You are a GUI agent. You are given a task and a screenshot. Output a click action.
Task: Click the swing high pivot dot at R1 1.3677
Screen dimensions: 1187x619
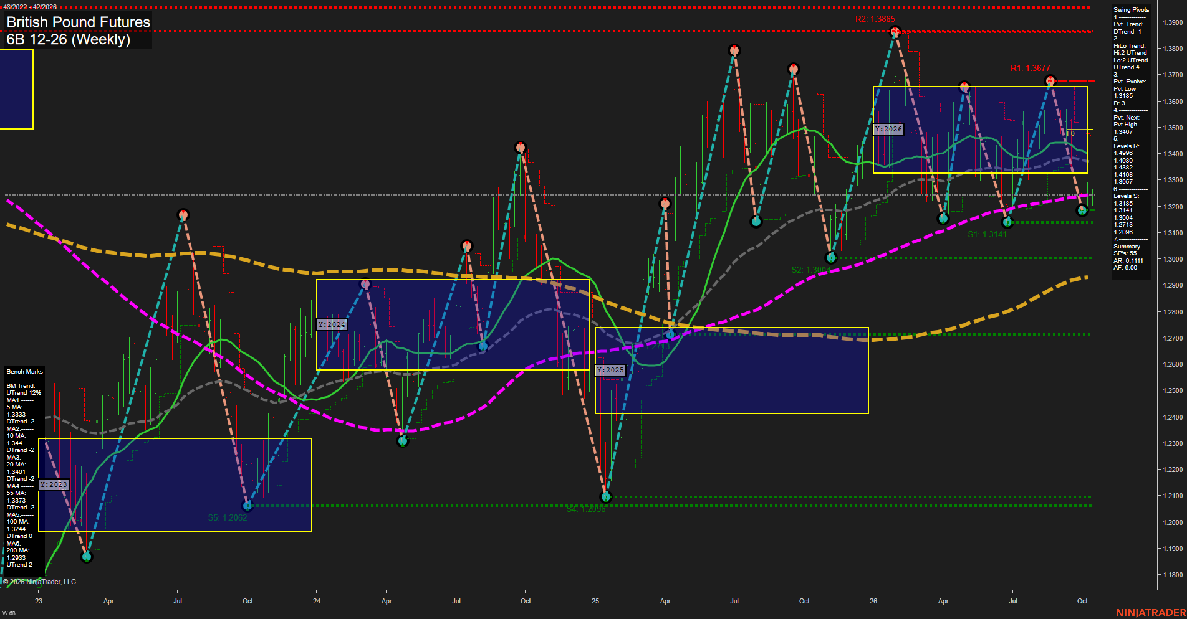tap(1050, 80)
